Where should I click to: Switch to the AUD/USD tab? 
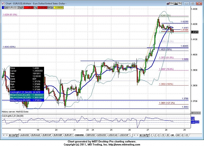click(x=24, y=135)
